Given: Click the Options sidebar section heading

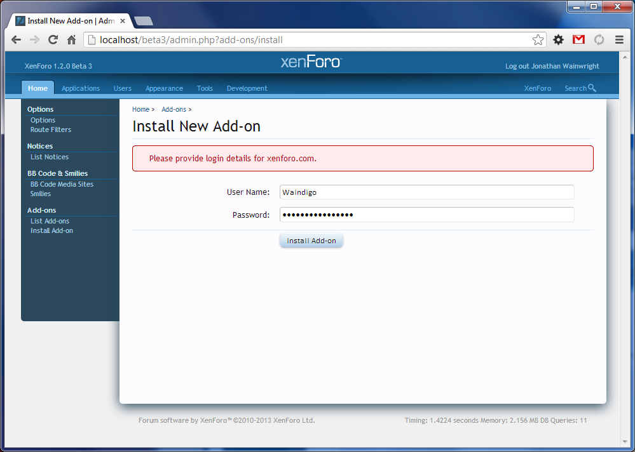Looking at the screenshot, I should [x=40, y=109].
